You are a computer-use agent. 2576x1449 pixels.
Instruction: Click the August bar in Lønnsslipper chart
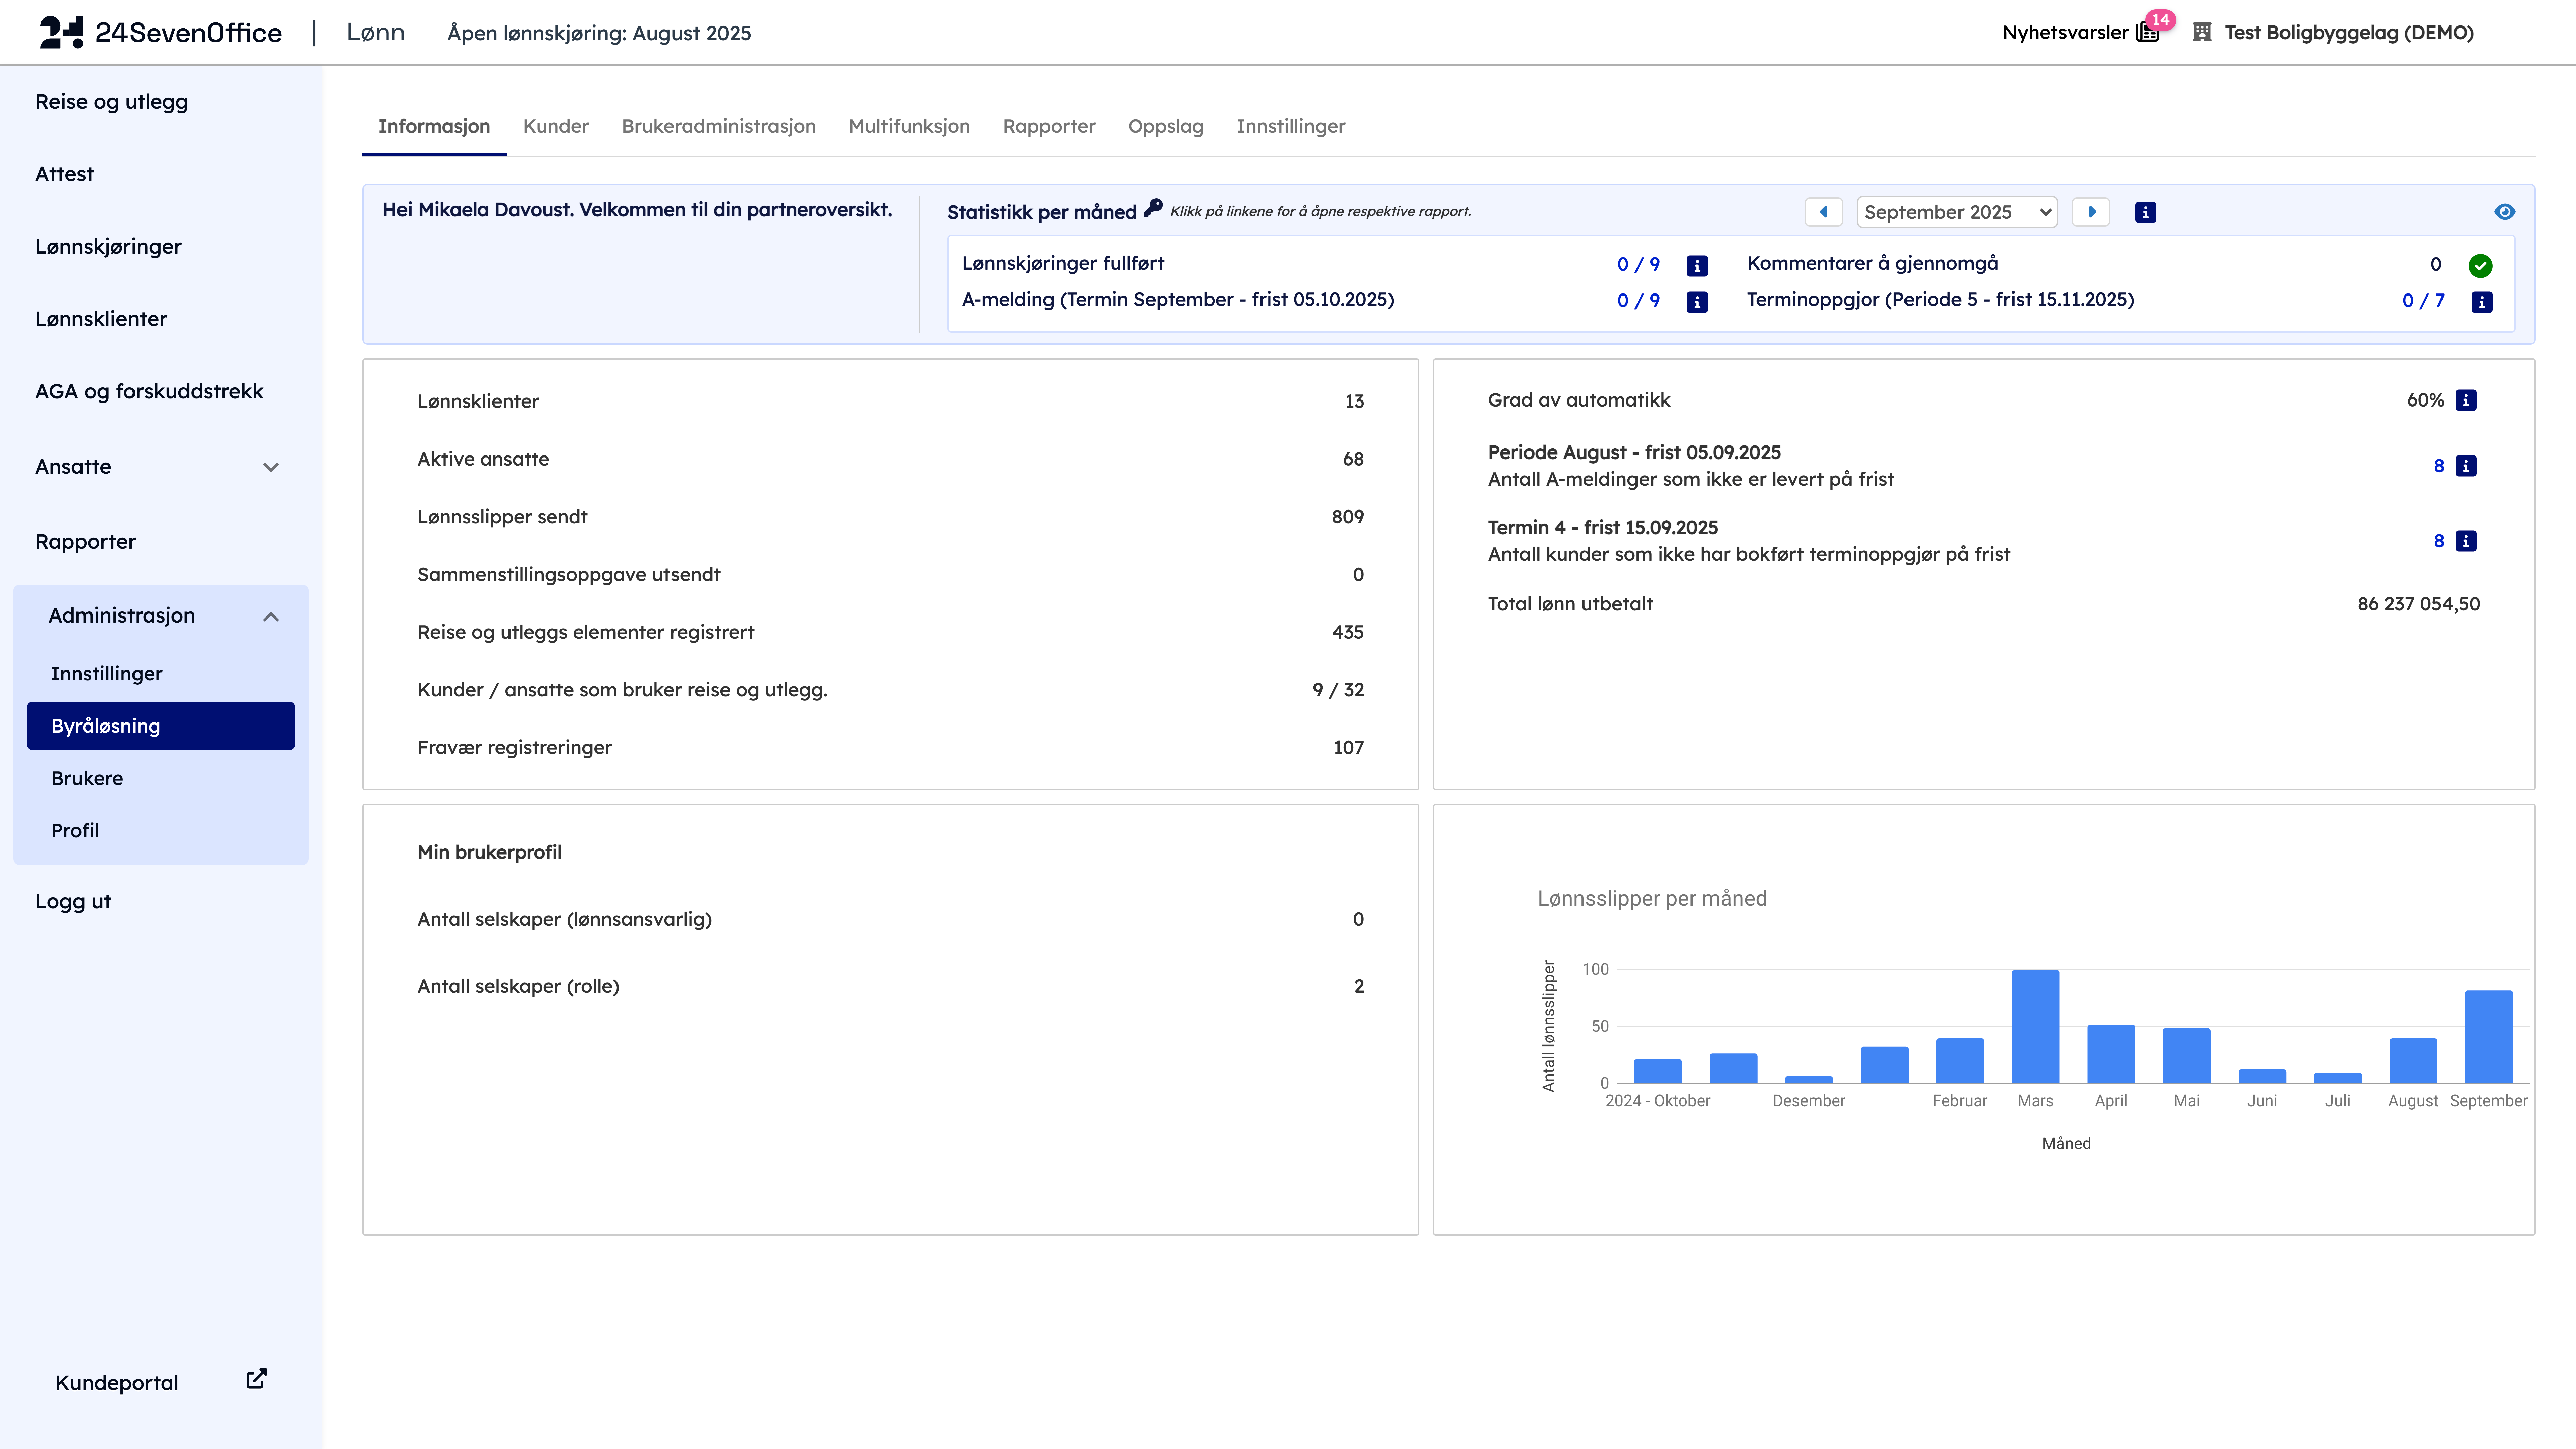pyautogui.click(x=2413, y=1061)
